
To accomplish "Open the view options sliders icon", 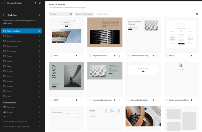I will point(197,14).
